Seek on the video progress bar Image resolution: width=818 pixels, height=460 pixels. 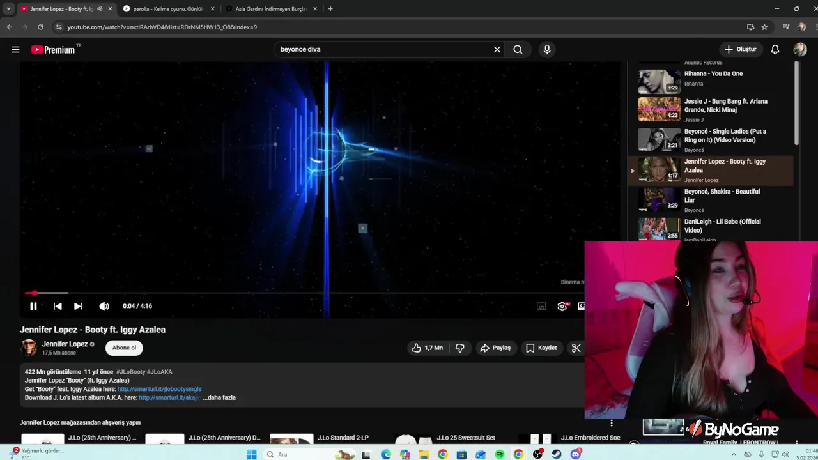coord(304,293)
